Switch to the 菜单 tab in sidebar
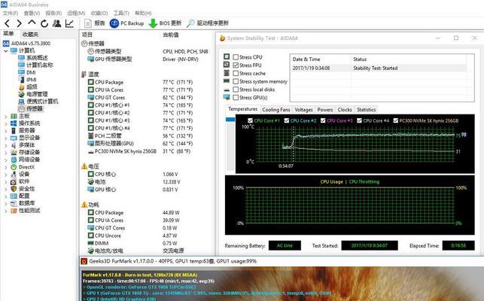Image resolution: width=484 pixels, height=301 pixels. (8, 34)
